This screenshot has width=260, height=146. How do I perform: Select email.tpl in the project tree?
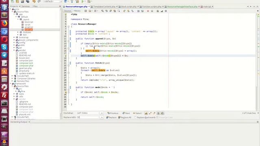[x=29, y=27]
